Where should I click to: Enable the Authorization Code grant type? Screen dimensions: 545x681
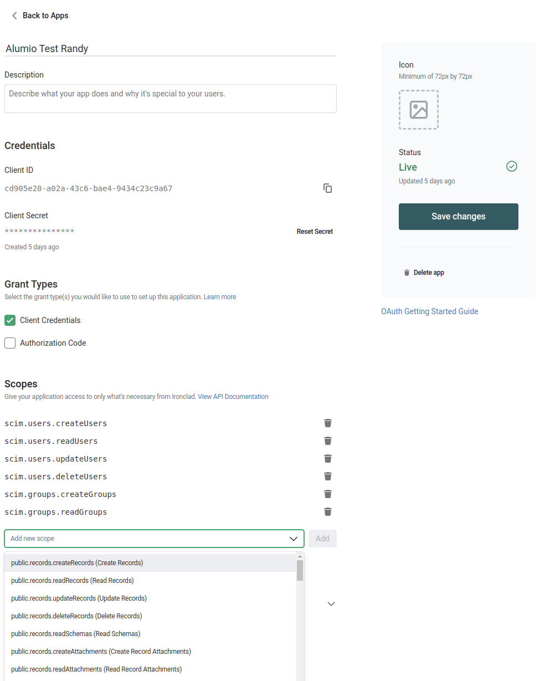coord(10,343)
